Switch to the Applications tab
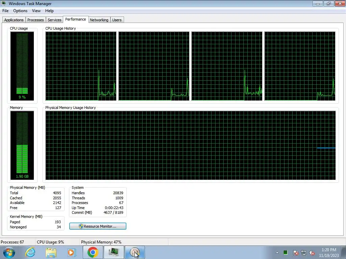Image resolution: width=346 pixels, height=259 pixels. (x=14, y=20)
